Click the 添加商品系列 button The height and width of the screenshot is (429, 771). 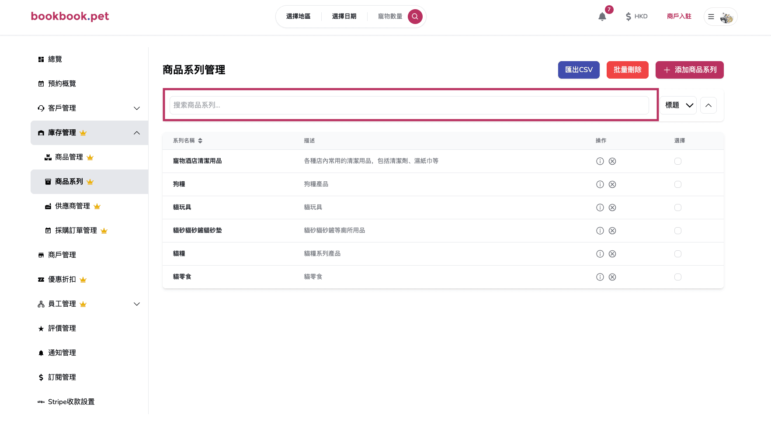tap(689, 70)
